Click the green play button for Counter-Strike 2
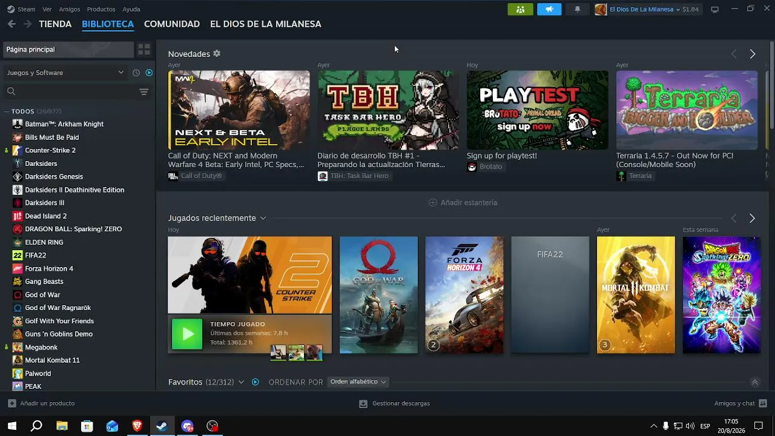The height and width of the screenshot is (436, 775). click(x=187, y=334)
